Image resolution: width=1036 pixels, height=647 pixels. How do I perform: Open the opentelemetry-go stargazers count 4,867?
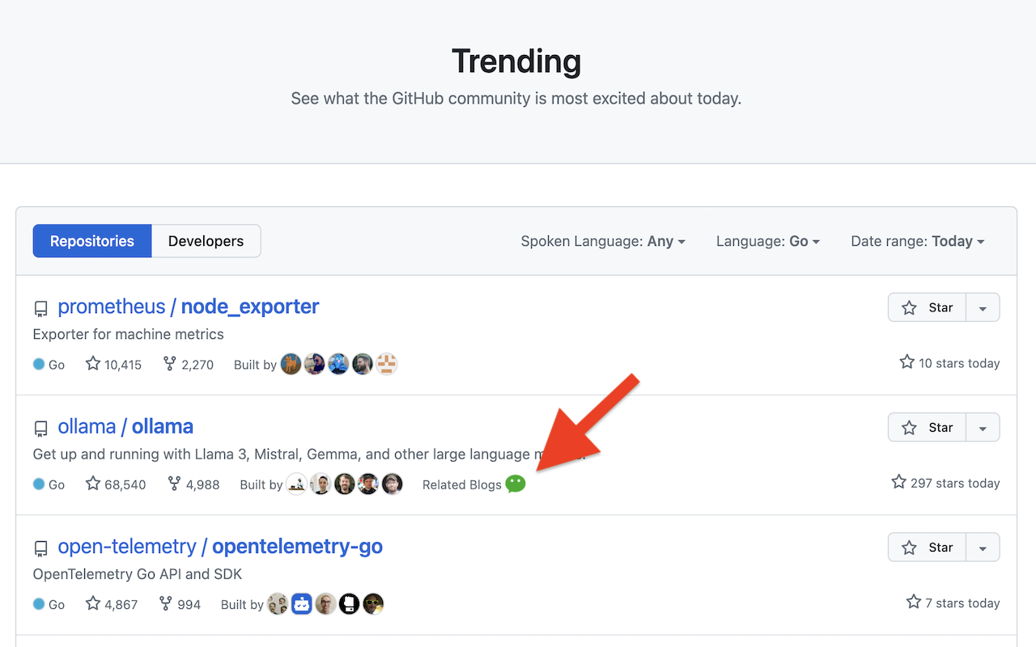[110, 603]
